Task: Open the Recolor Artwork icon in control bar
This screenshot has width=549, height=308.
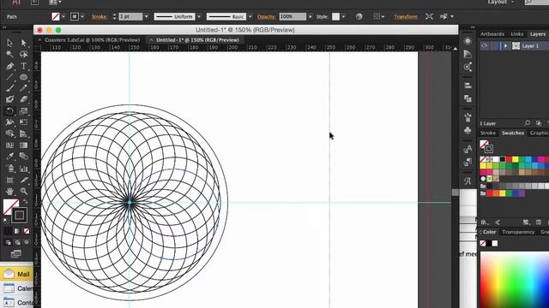Action: tap(359, 16)
